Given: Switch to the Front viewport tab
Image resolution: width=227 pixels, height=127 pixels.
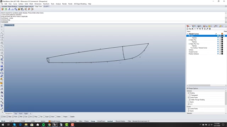Looking at the screenshot, I should click(x=21, y=114).
